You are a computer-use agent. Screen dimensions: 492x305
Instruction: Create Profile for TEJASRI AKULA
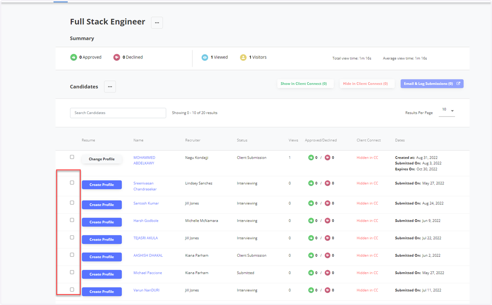[102, 240]
